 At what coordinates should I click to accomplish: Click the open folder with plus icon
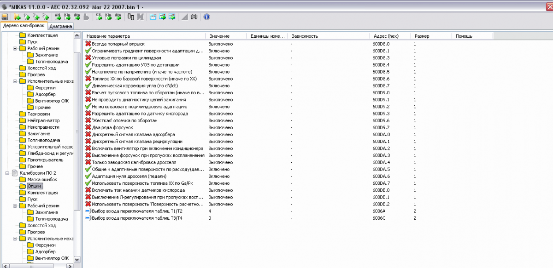click(x=18, y=17)
